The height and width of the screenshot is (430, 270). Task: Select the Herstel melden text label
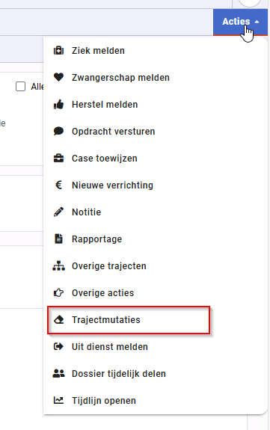[x=105, y=105]
